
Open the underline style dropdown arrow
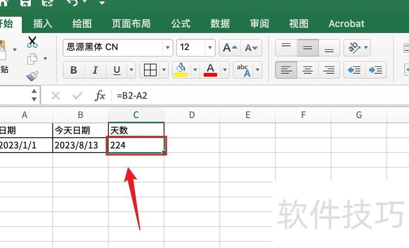(x=131, y=70)
